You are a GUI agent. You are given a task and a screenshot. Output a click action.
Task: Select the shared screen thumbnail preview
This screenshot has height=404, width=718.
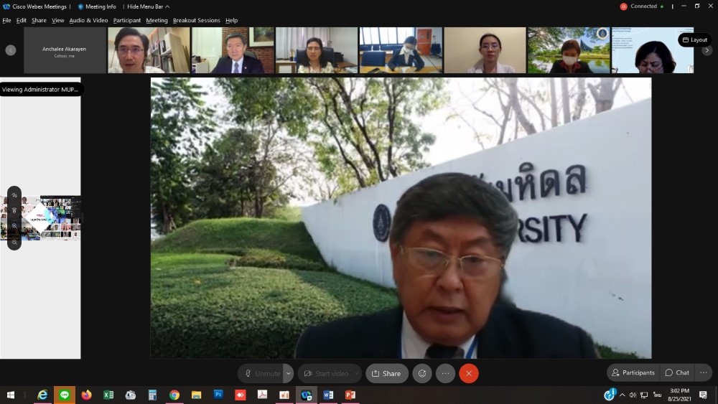coord(50,219)
